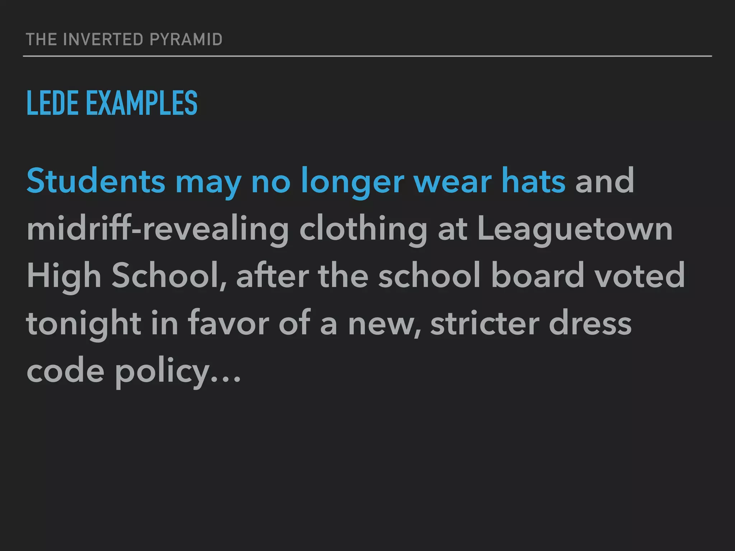Click the word 'after' in third line
The image size is (735, 551).
tap(272, 275)
